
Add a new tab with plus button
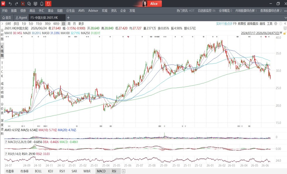click(x=68, y=18)
